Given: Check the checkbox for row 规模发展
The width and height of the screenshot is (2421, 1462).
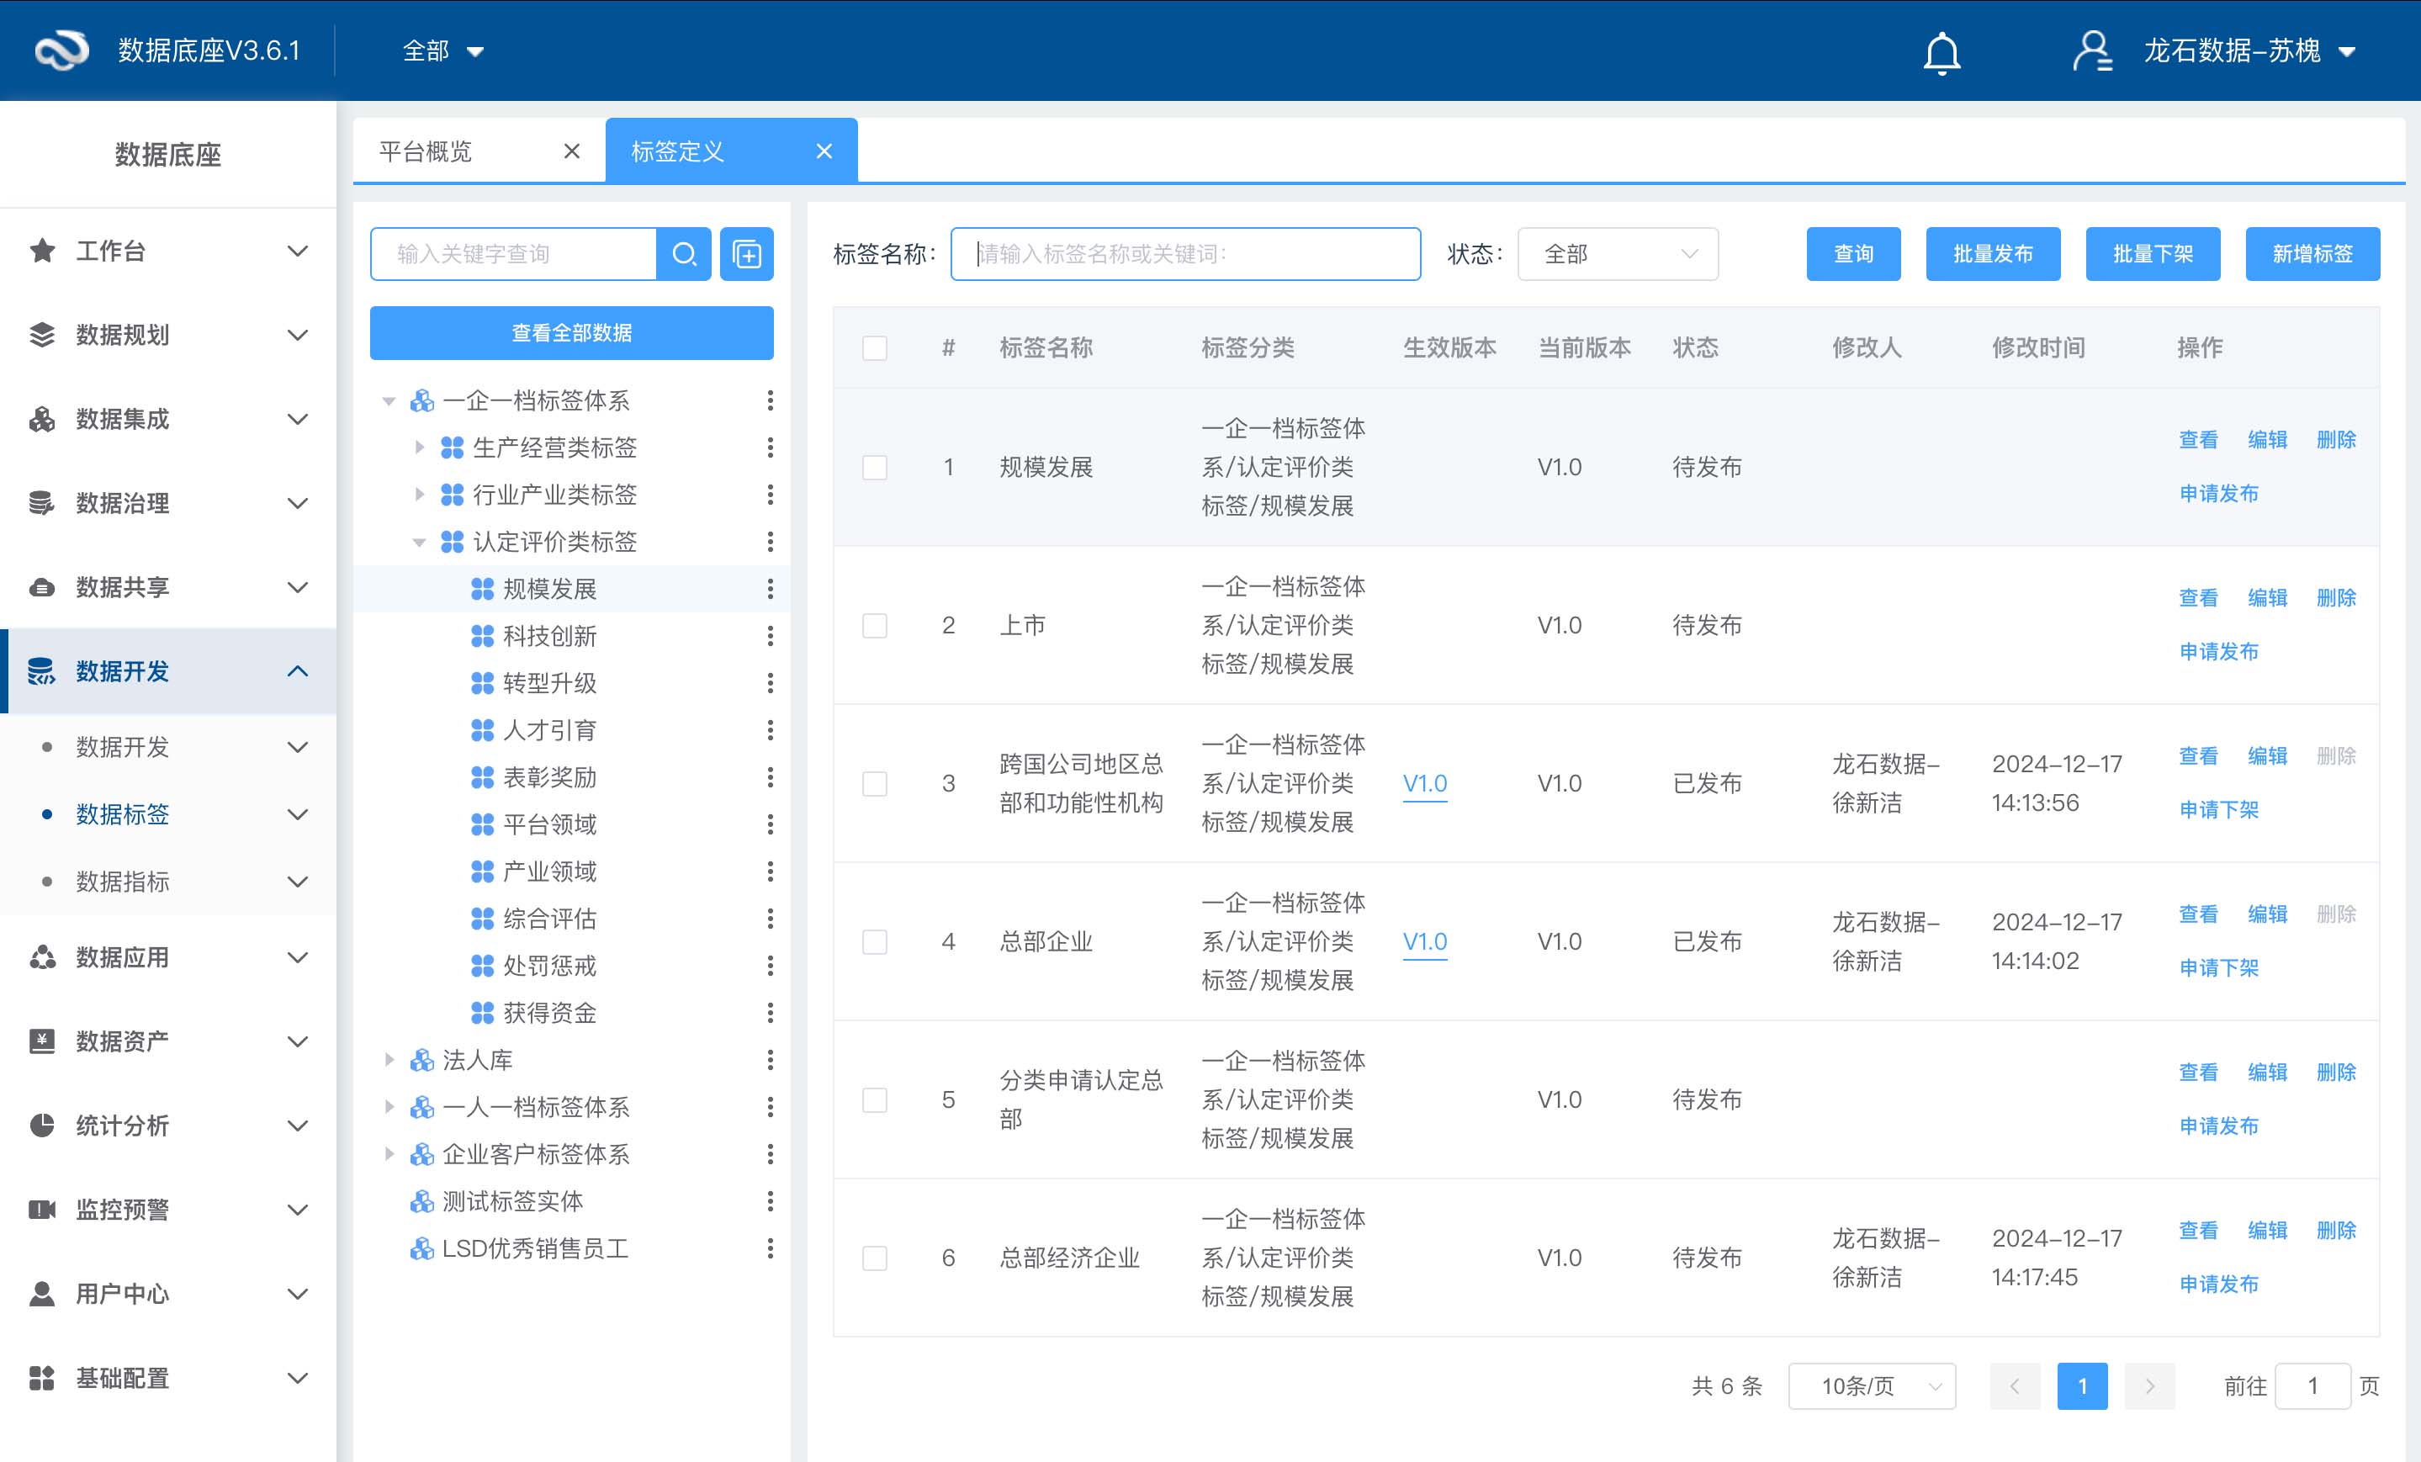Looking at the screenshot, I should pyautogui.click(x=875, y=467).
